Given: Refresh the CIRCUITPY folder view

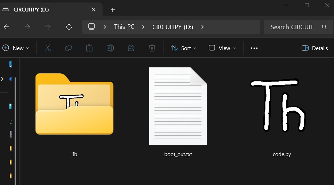Looking at the screenshot, I should (x=69, y=27).
